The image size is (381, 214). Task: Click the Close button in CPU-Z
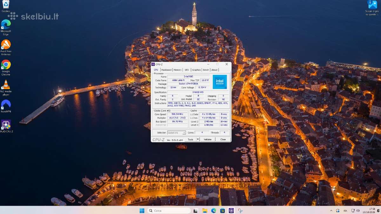[x=223, y=139]
